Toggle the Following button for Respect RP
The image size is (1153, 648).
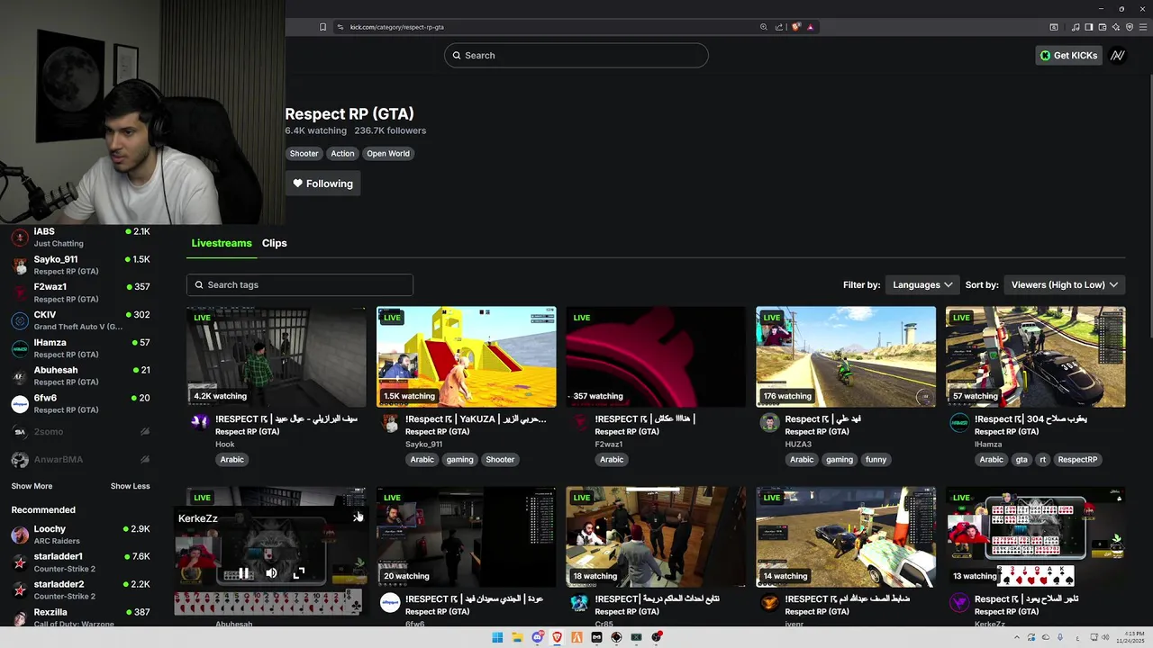pyautogui.click(x=322, y=184)
